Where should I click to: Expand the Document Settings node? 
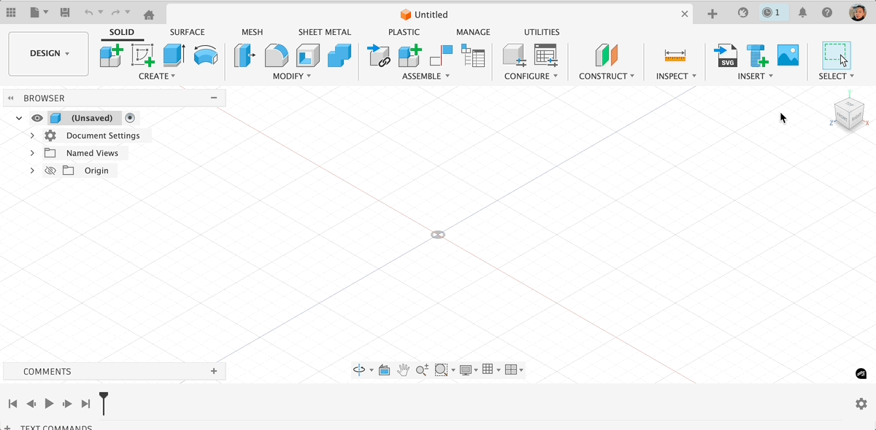coord(32,136)
